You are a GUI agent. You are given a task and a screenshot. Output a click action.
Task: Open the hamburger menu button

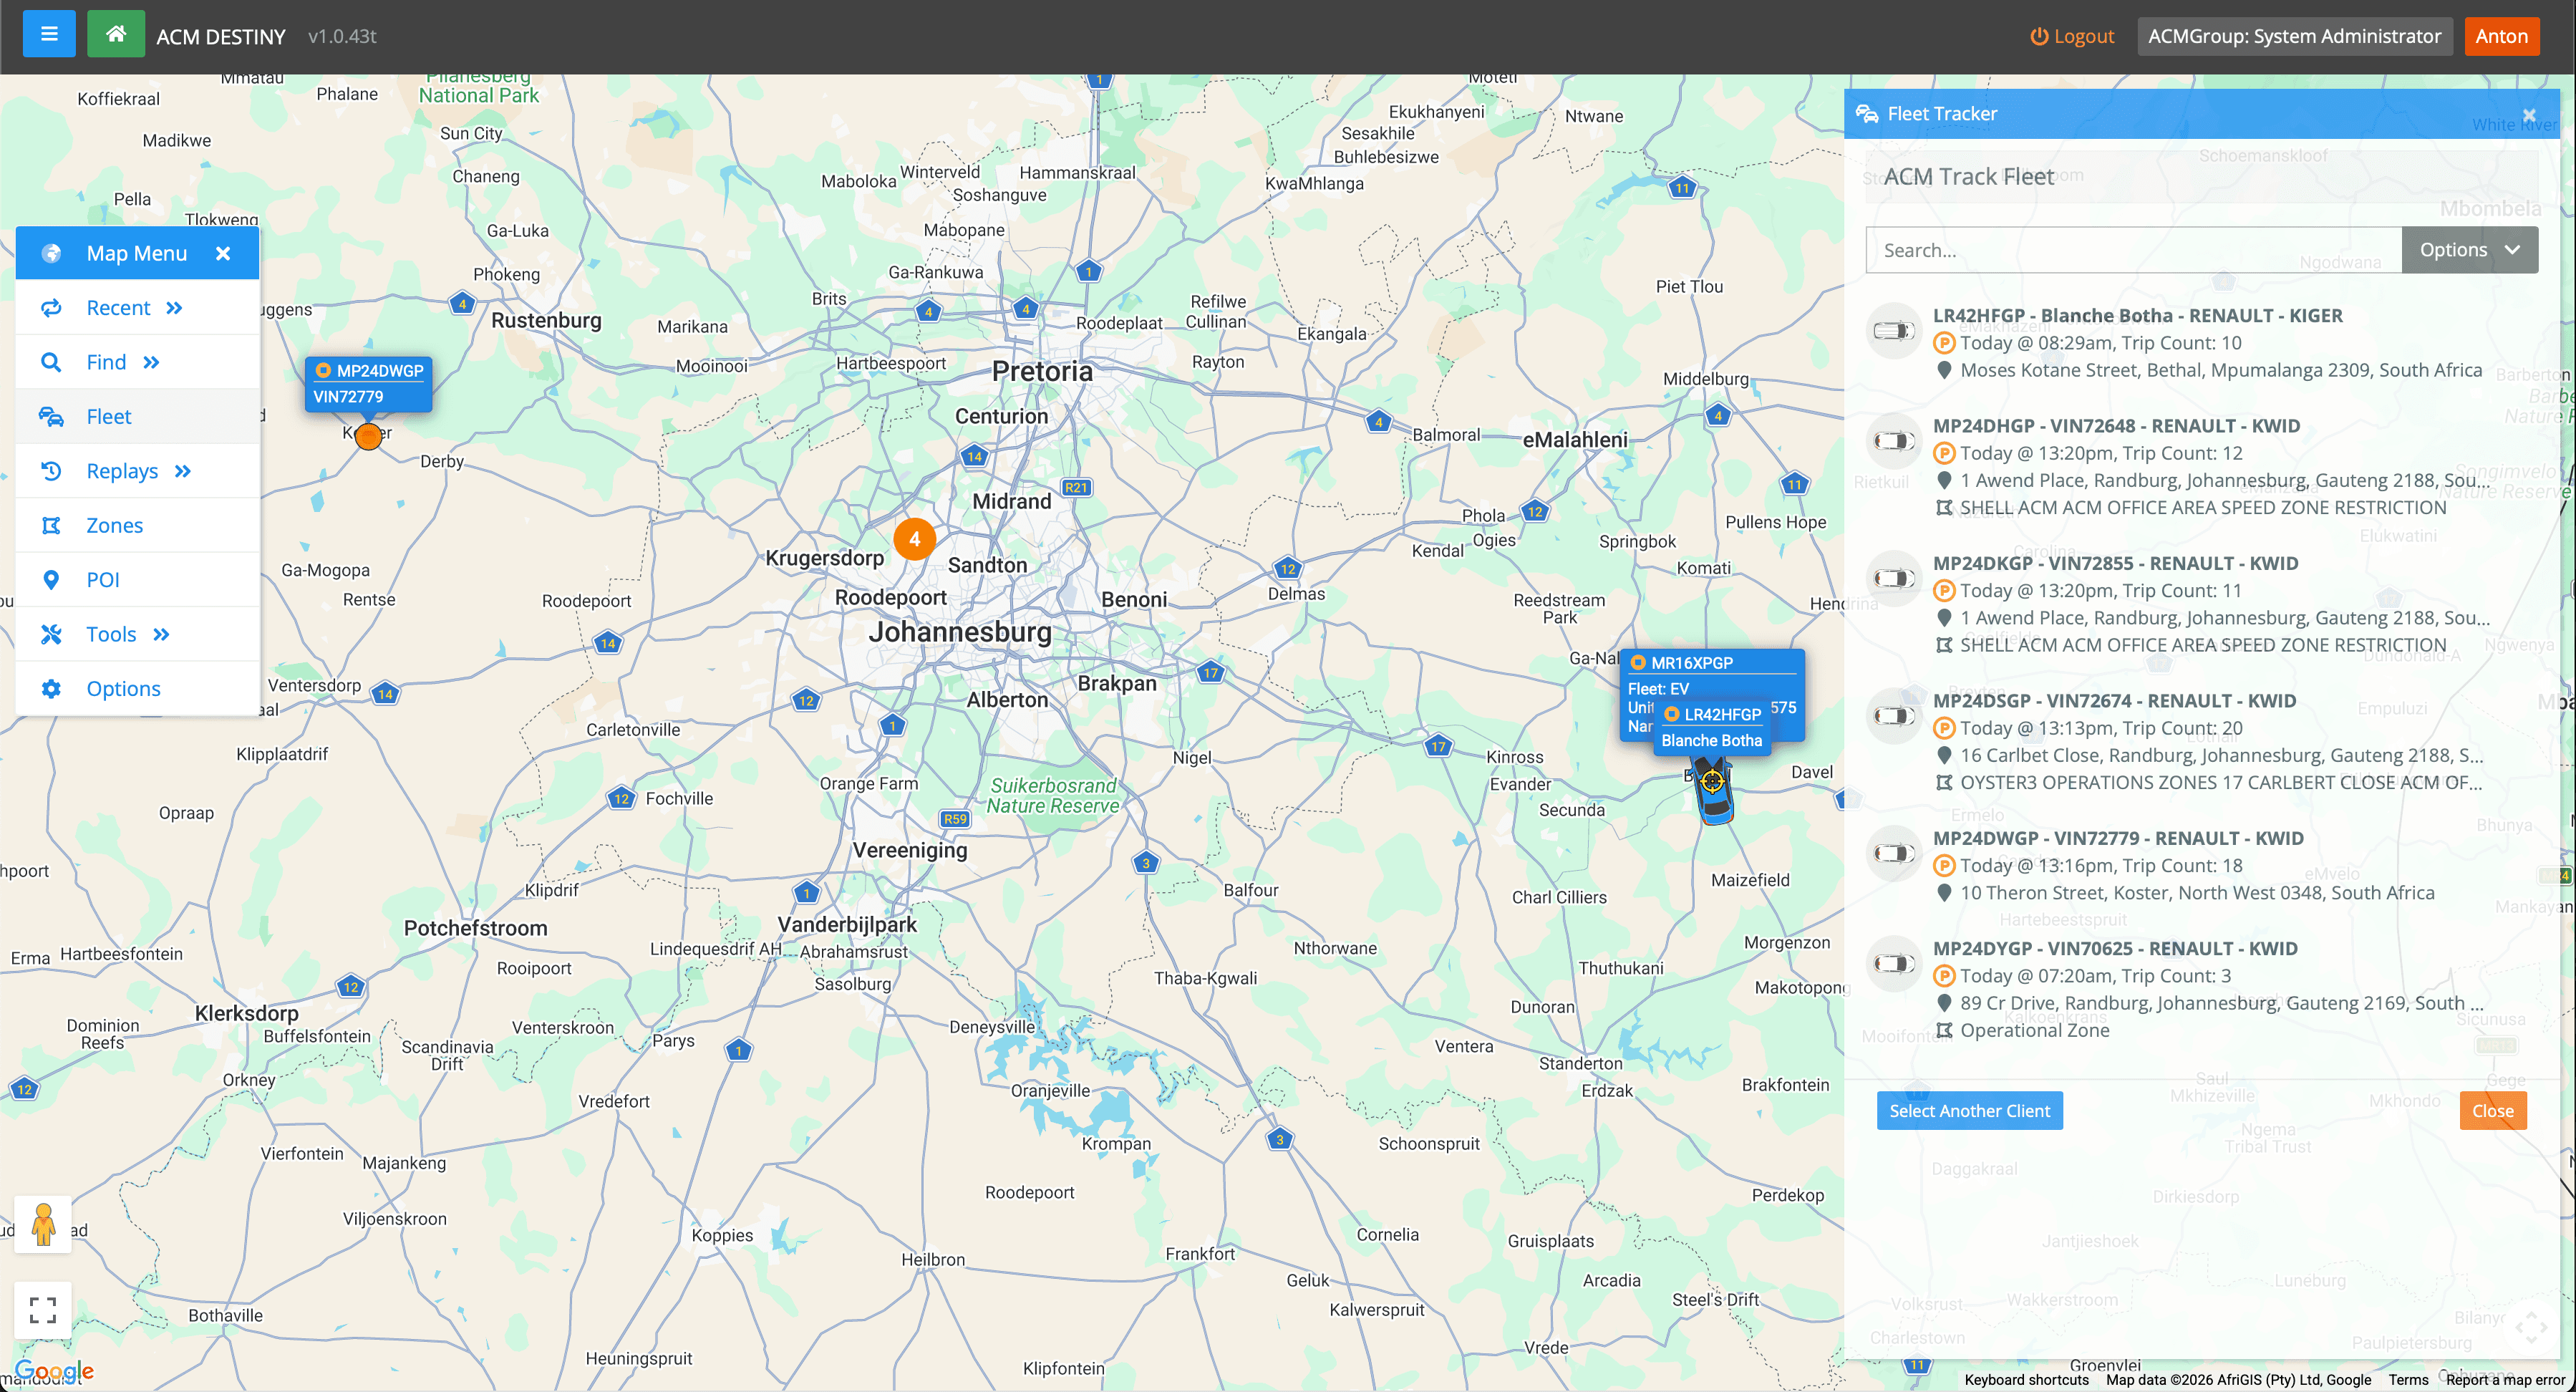point(48,35)
